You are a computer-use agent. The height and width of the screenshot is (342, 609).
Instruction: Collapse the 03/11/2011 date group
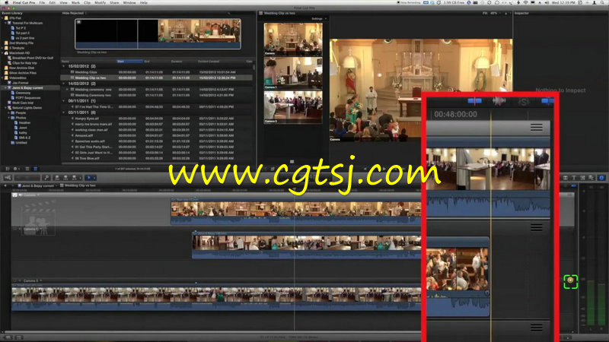pyautogui.click(x=64, y=112)
